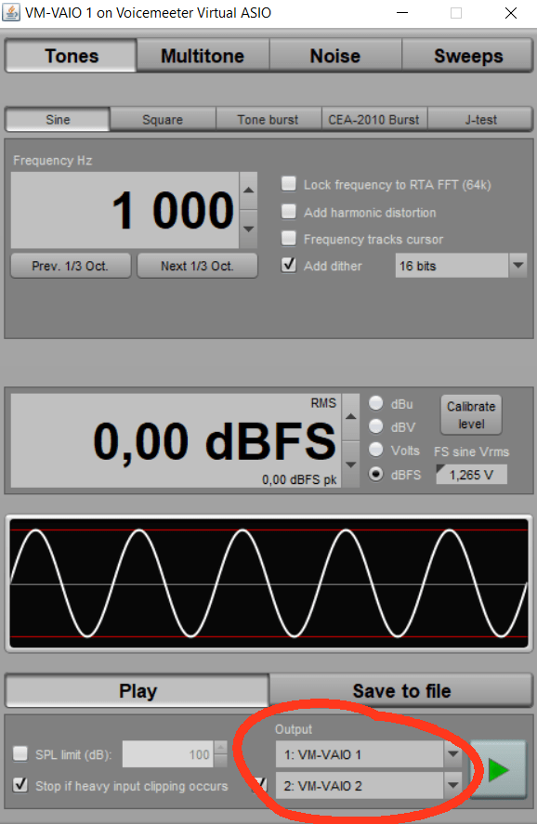Click the Calibrate level button
The image size is (537, 824).
(471, 415)
